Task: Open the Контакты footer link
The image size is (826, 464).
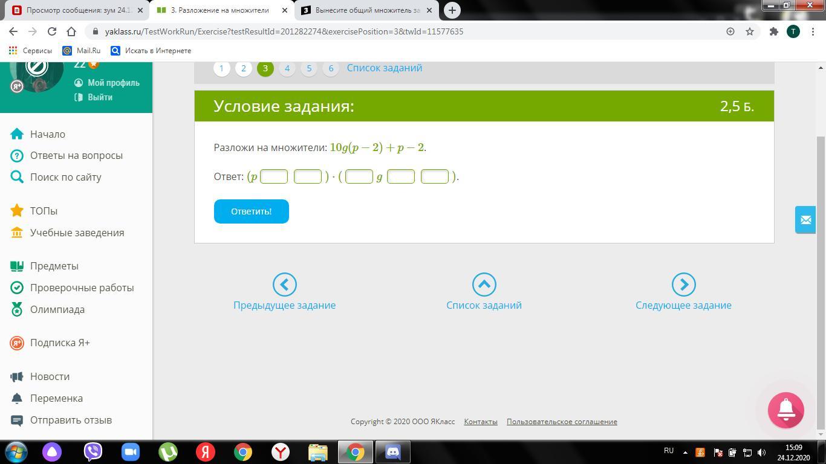Action: (481, 422)
